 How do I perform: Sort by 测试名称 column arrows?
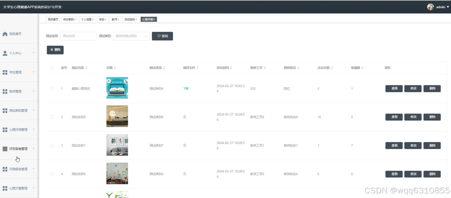(x=86, y=68)
